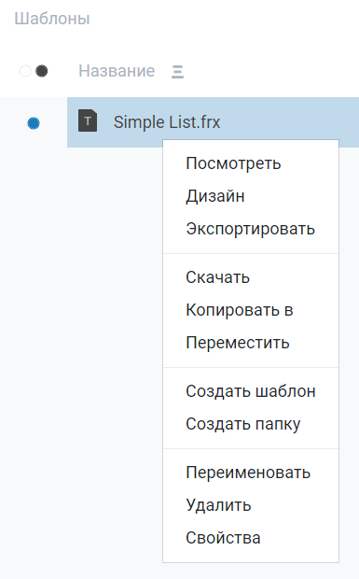Click the Название column header

(x=117, y=71)
